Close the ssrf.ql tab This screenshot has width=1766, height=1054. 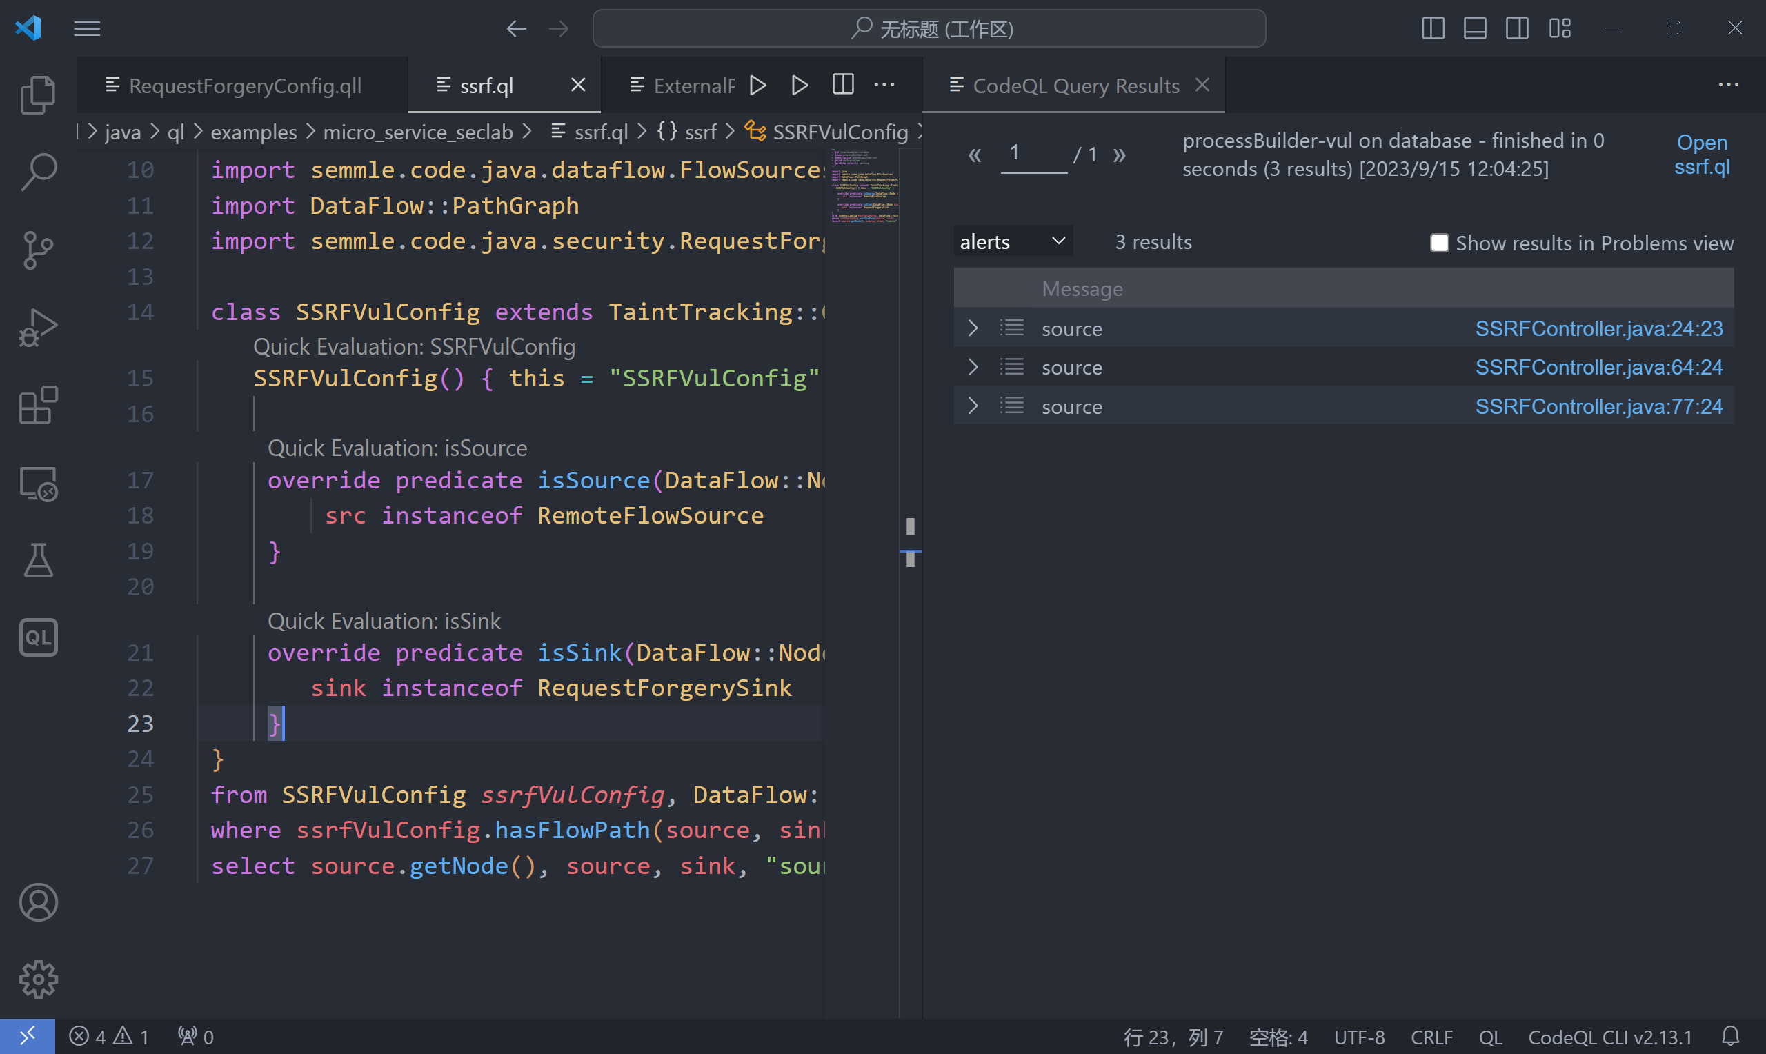coord(578,86)
